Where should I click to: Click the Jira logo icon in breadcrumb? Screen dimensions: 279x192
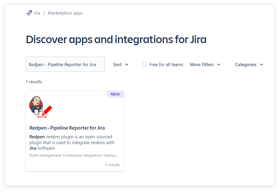point(29,13)
